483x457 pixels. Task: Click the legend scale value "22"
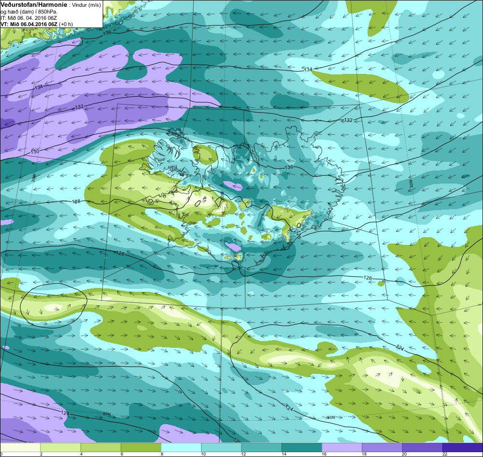[444, 454]
